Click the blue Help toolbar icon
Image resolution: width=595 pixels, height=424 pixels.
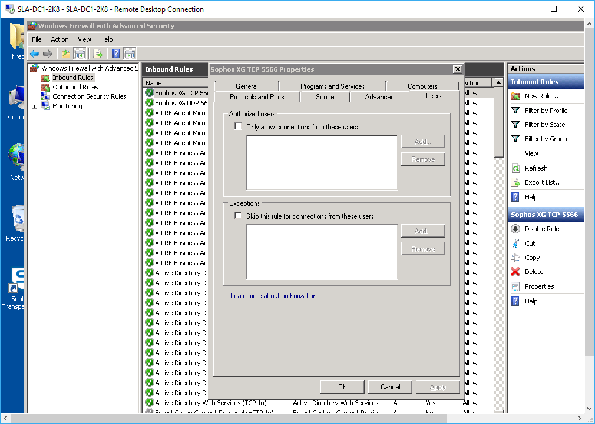click(x=116, y=54)
